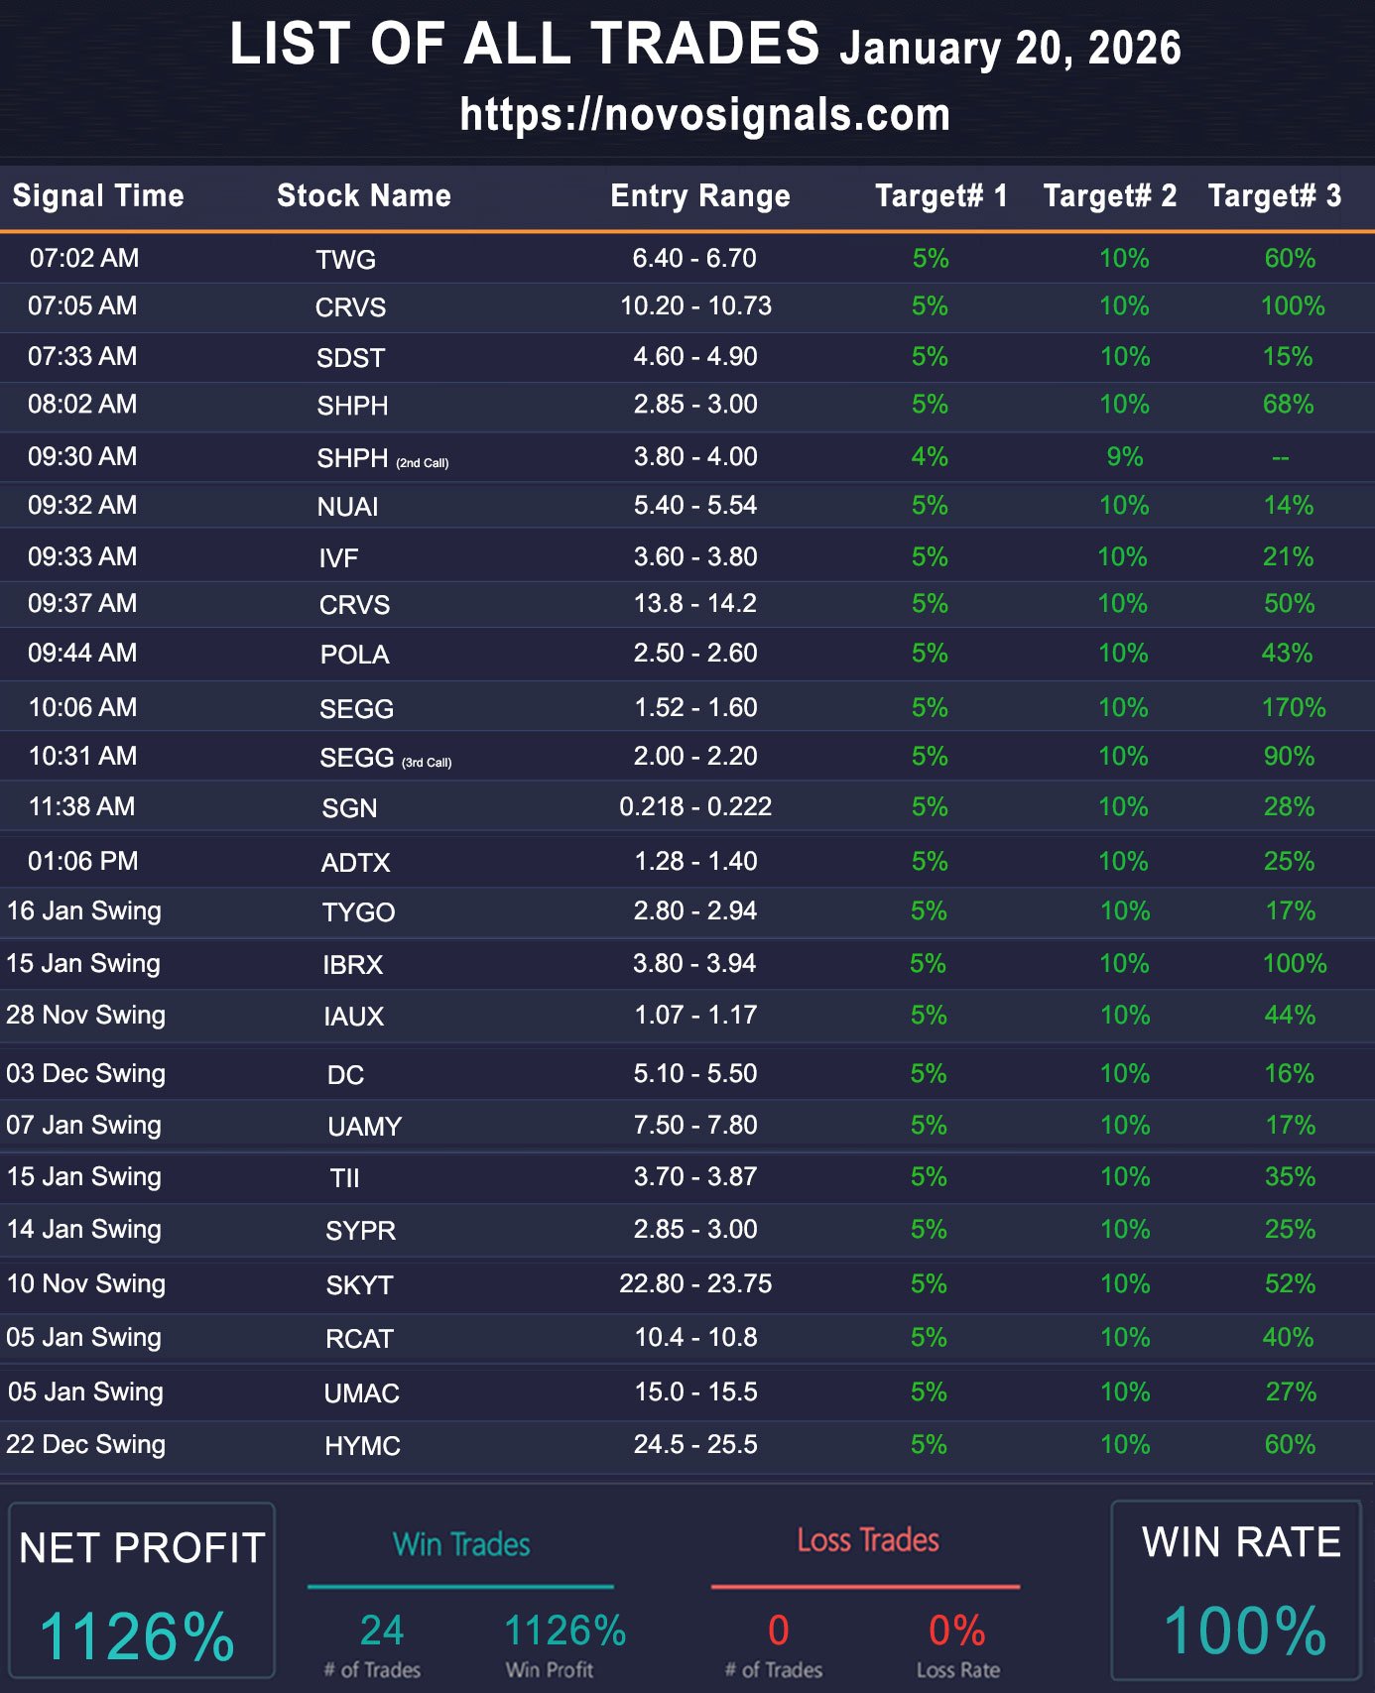Select the ADTX stock name
Image resolution: width=1375 pixels, height=1693 pixels.
pos(355,863)
